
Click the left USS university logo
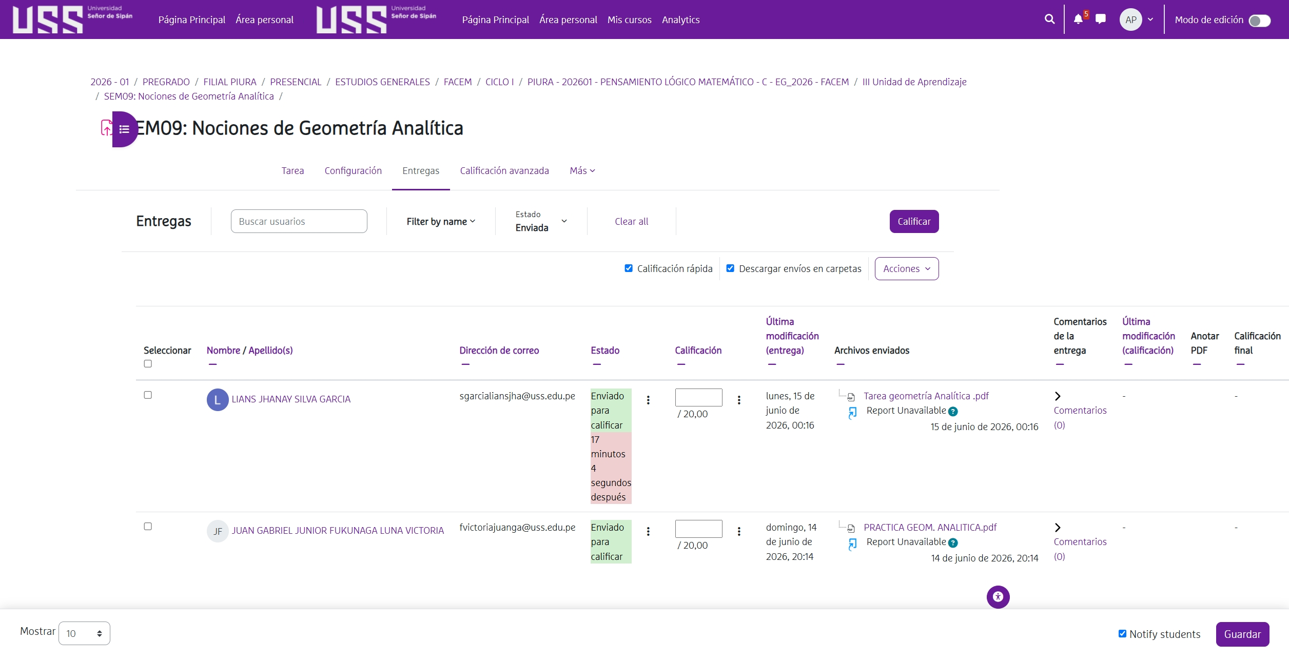pos(72,20)
